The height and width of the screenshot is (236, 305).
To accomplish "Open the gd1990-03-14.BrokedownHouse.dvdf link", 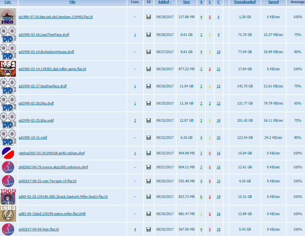I will [46, 52].
